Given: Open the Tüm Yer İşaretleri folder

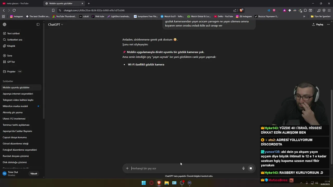Looking at the screenshot, I should coord(321,16).
